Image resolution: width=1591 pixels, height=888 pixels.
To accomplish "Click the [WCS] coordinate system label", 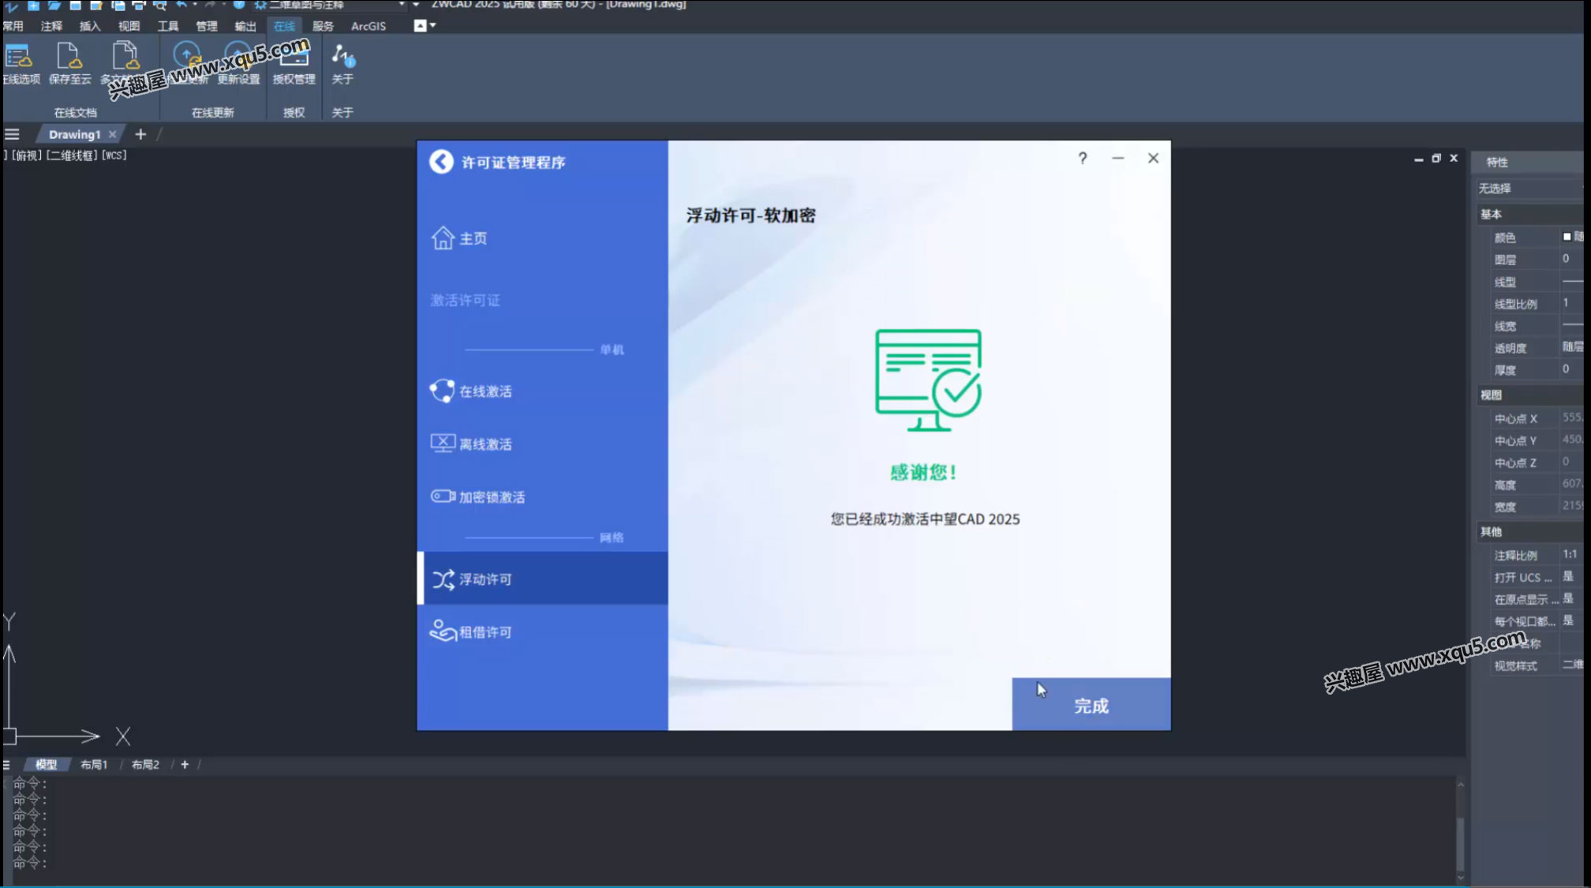I will coord(114,155).
